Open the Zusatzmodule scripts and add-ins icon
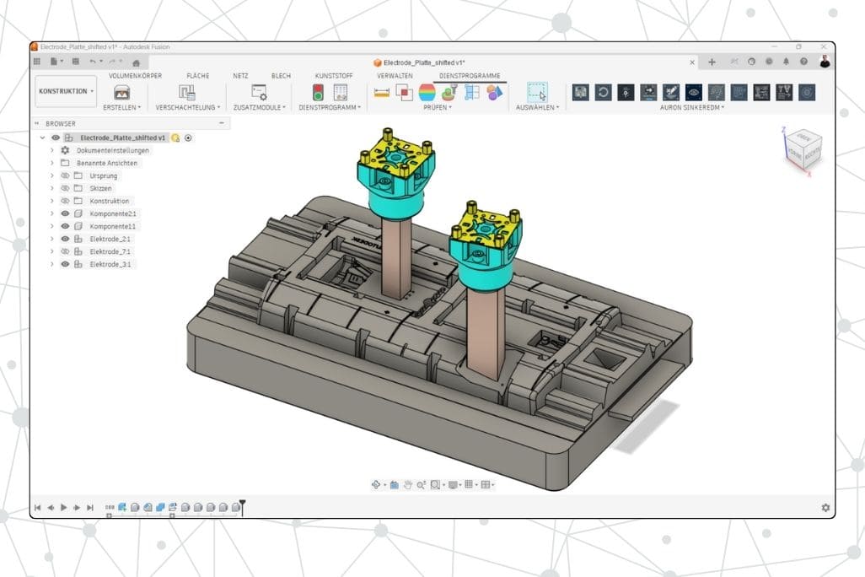The height and width of the screenshot is (577, 865). 259,92
